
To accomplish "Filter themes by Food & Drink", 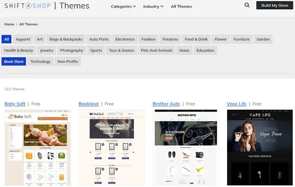I will (x=196, y=39).
